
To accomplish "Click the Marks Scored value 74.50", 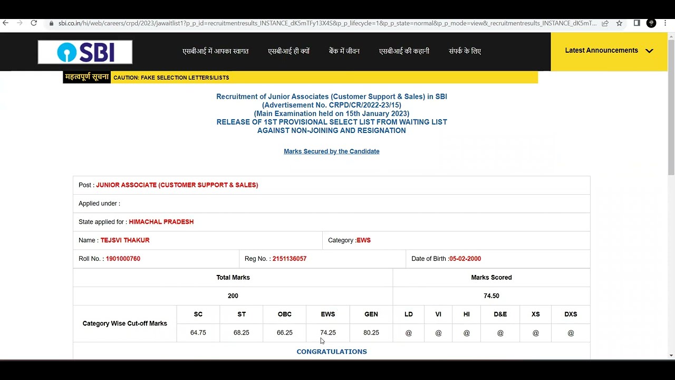I will tap(491, 296).
